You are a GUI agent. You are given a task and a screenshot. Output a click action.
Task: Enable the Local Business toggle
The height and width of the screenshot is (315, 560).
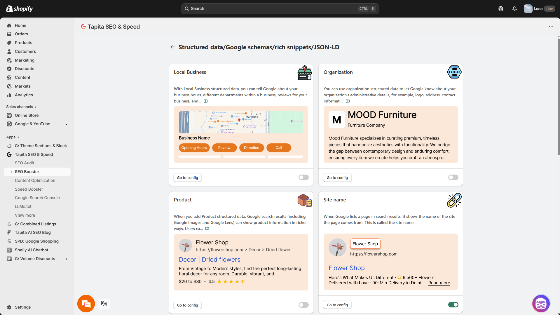(x=303, y=177)
